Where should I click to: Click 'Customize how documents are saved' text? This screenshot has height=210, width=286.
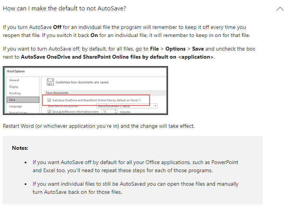[82, 82]
